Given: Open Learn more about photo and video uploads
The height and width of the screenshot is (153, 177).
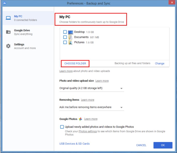Looking at the screenshot, I should [66, 71].
